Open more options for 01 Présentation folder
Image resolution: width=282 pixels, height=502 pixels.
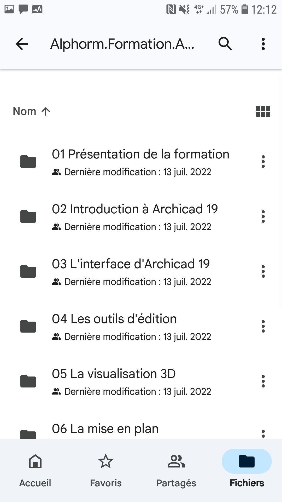pyautogui.click(x=263, y=162)
